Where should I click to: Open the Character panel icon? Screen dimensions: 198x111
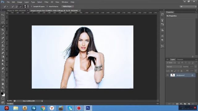click(x=162, y=36)
